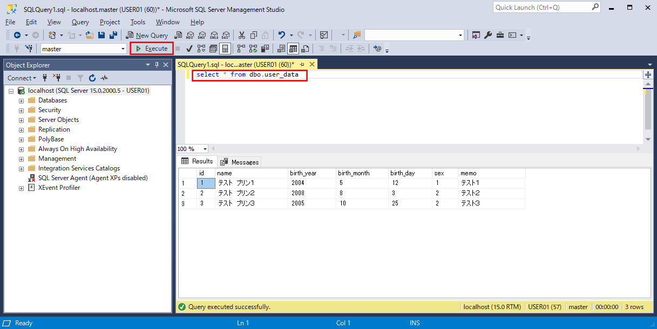Viewport: 657px width, 329px height.
Task: Click the Save All toolbar icon
Action: [x=113, y=35]
